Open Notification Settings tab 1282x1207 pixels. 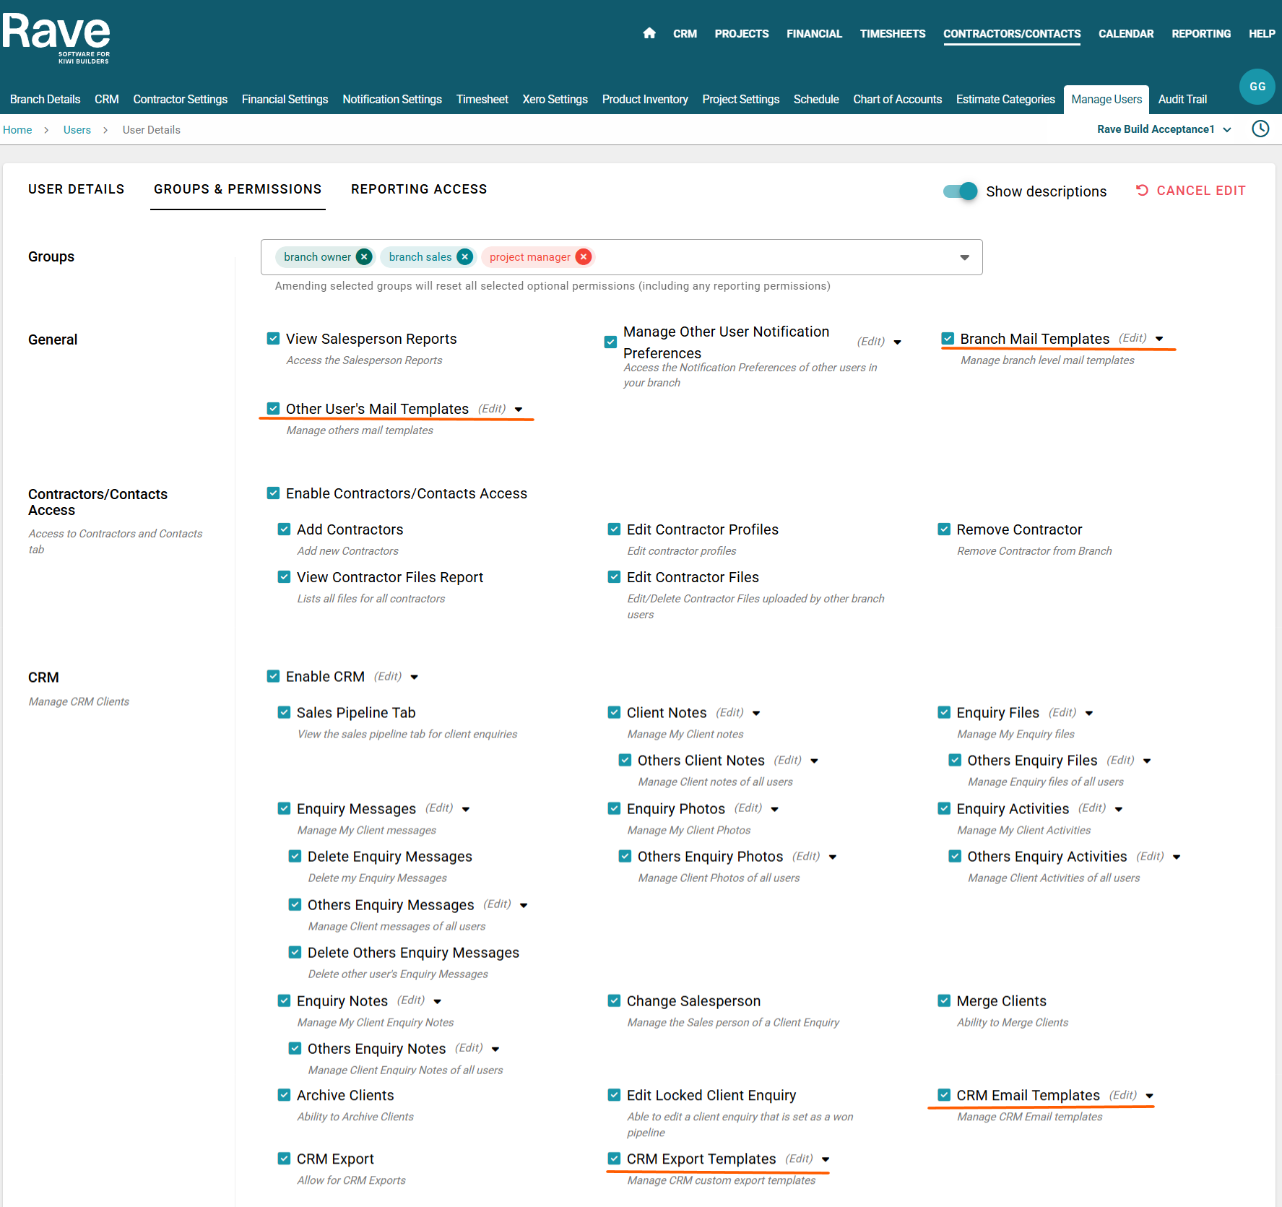(392, 100)
